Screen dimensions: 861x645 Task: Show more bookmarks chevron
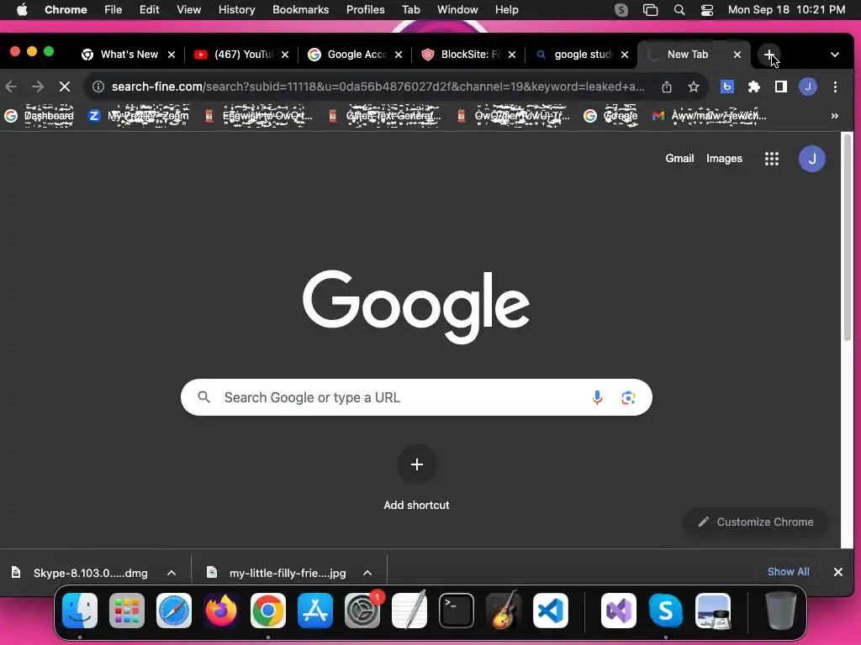(x=835, y=116)
